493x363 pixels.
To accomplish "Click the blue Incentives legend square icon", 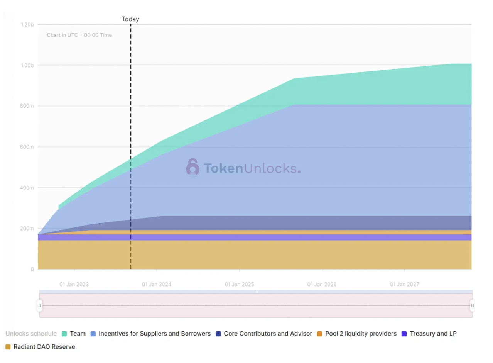I will point(93,334).
